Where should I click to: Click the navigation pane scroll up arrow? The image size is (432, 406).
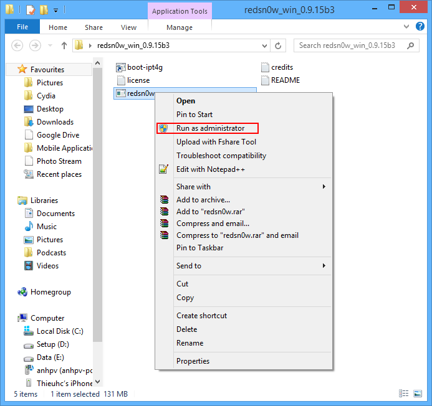97,63
